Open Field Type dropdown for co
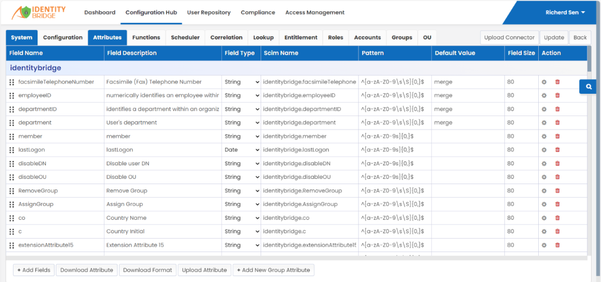 click(241, 218)
